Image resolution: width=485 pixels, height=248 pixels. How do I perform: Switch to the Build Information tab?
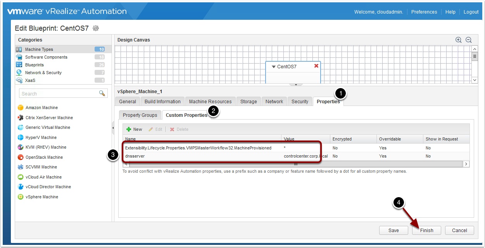[162, 101]
